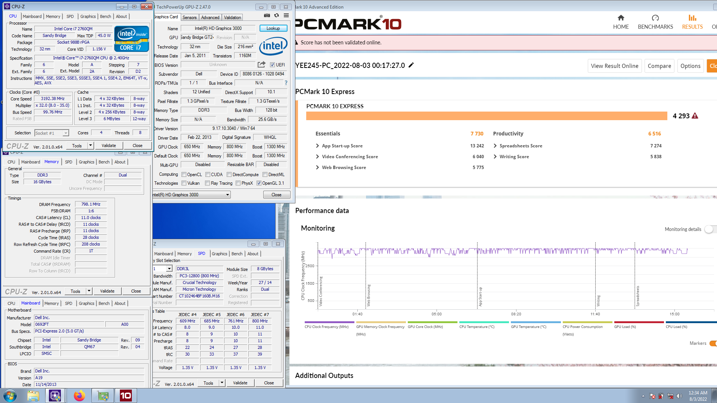717x403 pixels.
Task: Click the clock showing 12:34 AM
Action: pyautogui.click(x=698, y=393)
